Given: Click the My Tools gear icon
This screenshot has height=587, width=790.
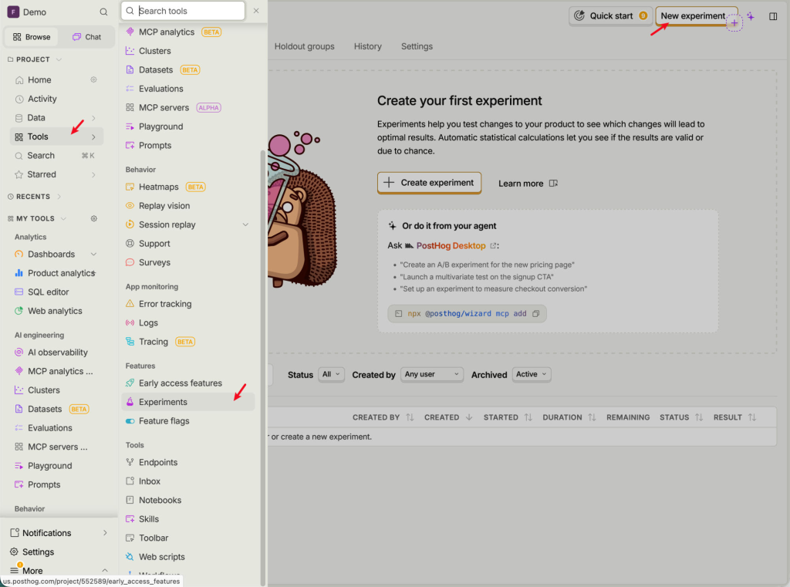Looking at the screenshot, I should [x=93, y=218].
